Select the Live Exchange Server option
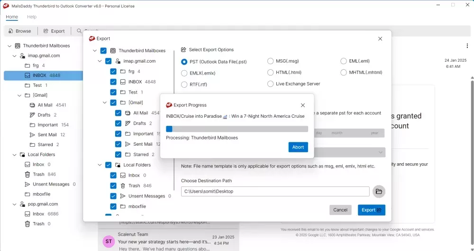Viewport: 474px width, 251px height. coord(270,84)
